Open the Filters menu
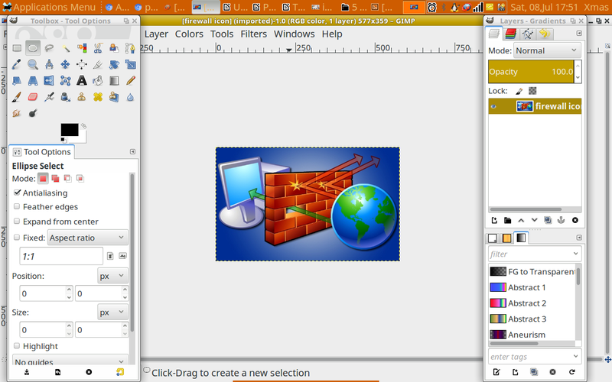Image resolution: width=612 pixels, height=382 pixels. 253,34
